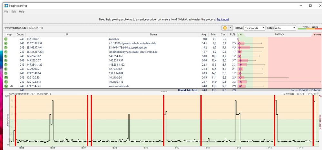
Task: Click the Cur column header
Action: point(223,34)
